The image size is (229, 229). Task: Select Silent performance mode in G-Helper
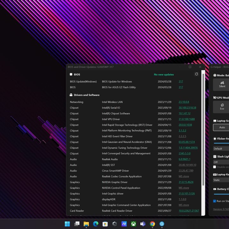click(221, 85)
